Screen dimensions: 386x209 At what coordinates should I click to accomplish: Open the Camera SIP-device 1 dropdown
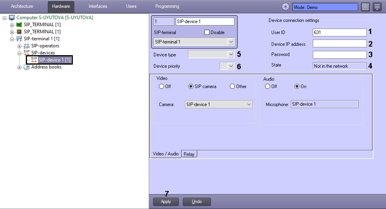pyautogui.click(x=249, y=104)
